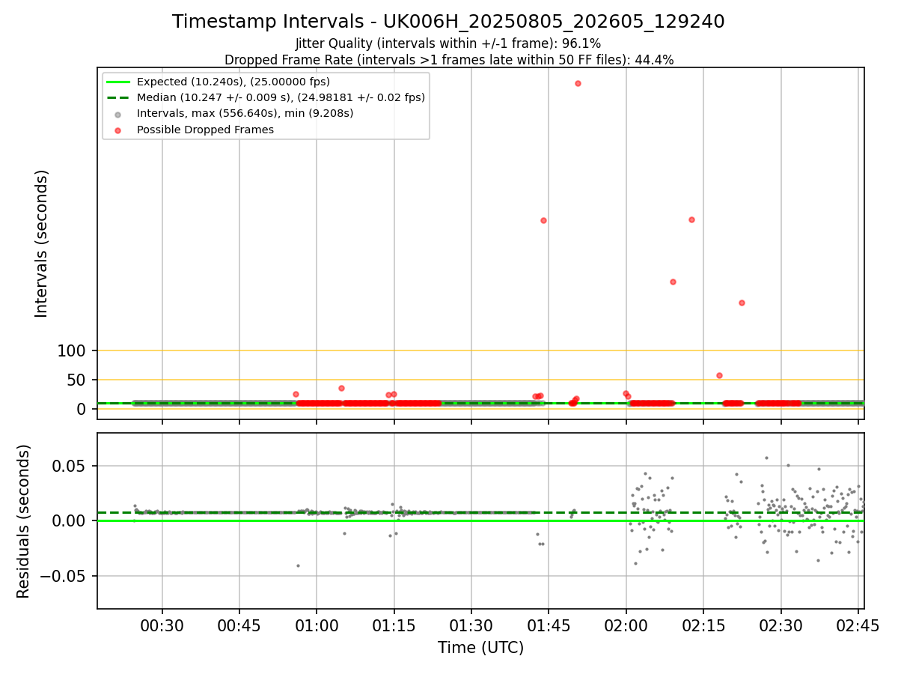Click the 0.05 tick on the residuals axis
The height and width of the screenshot is (674, 898).
click(69, 466)
